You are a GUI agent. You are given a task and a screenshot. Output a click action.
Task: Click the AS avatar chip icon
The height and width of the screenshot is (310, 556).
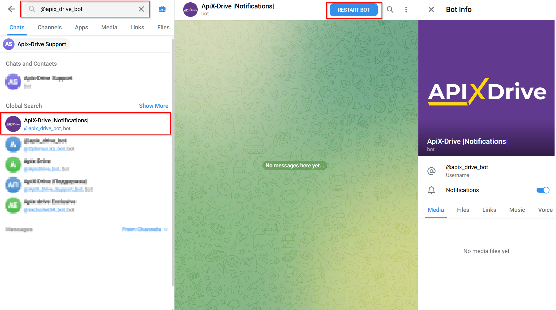pyautogui.click(x=9, y=44)
